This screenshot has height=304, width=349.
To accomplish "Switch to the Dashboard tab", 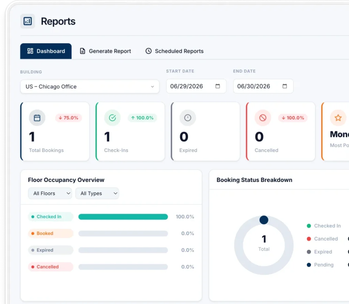I will coord(46,51).
